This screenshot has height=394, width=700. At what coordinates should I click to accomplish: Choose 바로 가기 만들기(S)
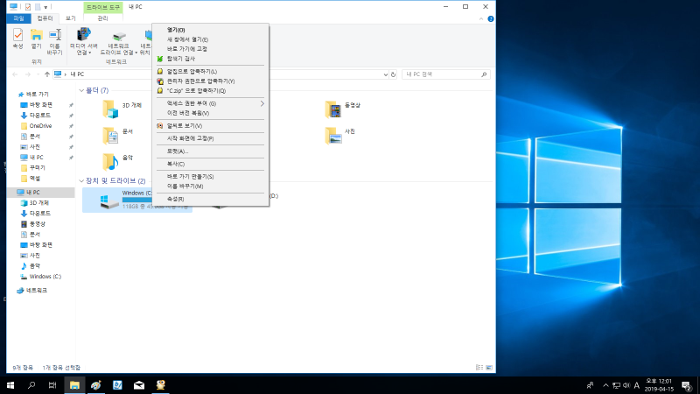pos(210,177)
